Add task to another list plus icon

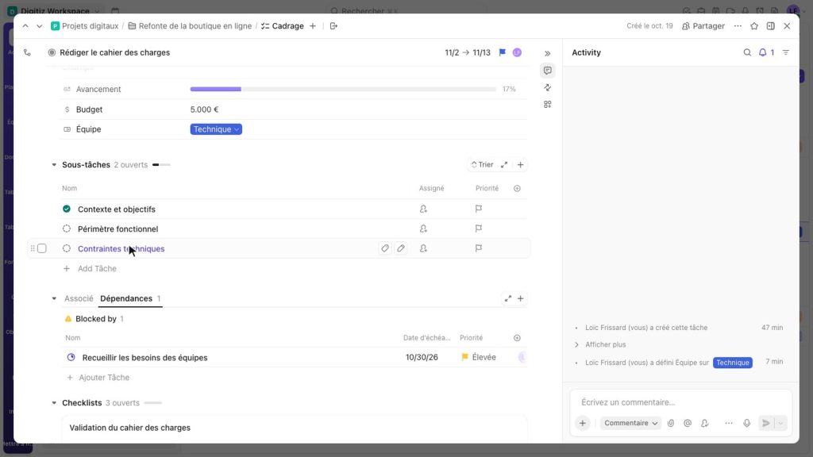(313, 26)
